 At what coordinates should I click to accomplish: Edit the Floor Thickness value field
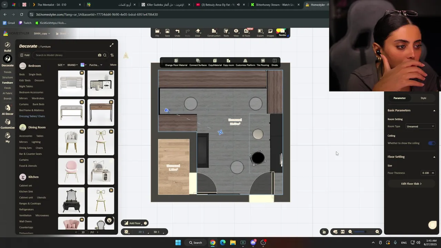[428, 173]
